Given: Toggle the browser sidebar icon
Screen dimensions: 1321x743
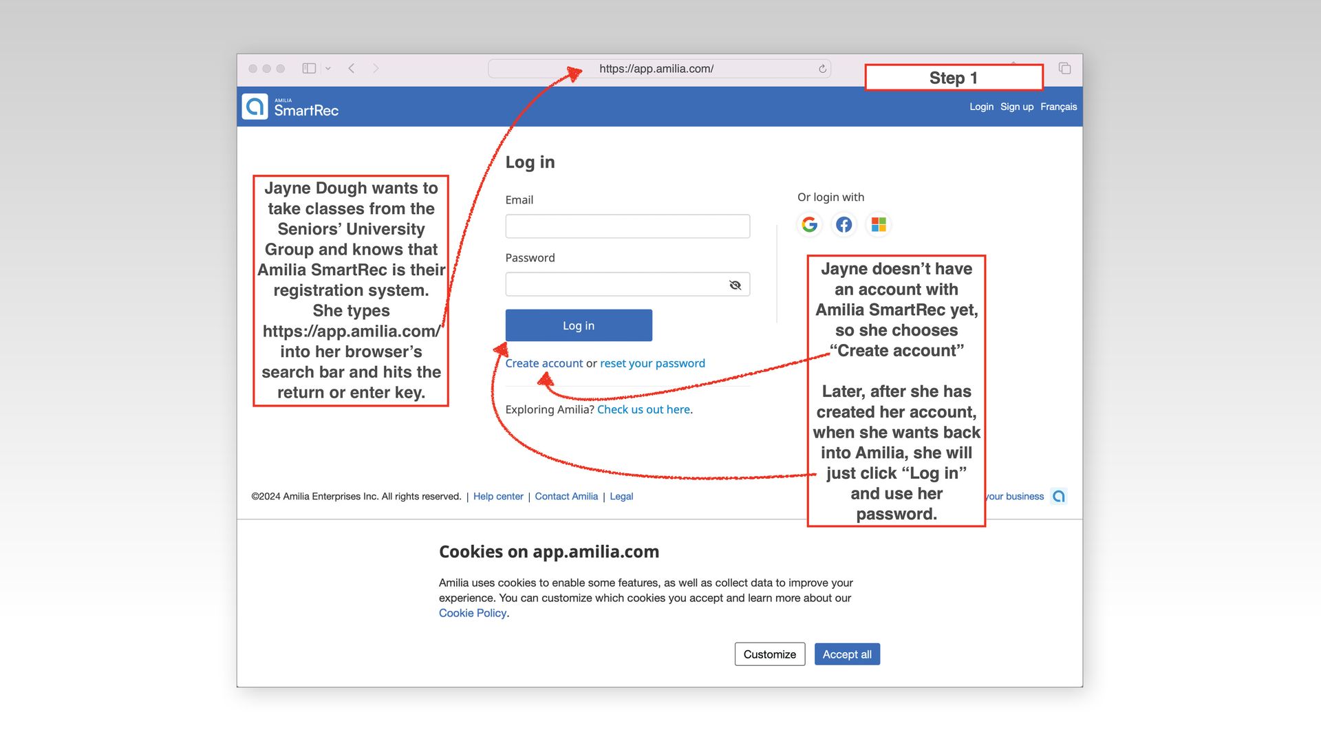Looking at the screenshot, I should [309, 68].
